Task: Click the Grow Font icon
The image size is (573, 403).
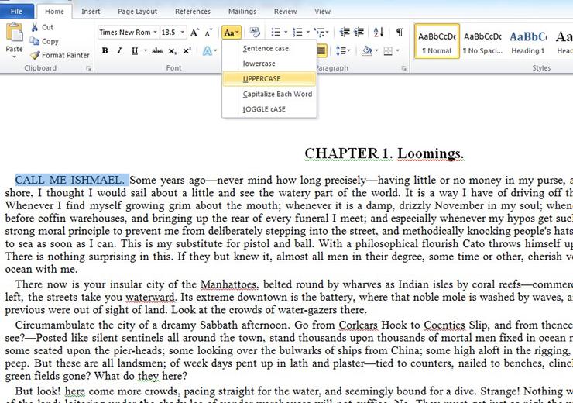Action: [194, 33]
